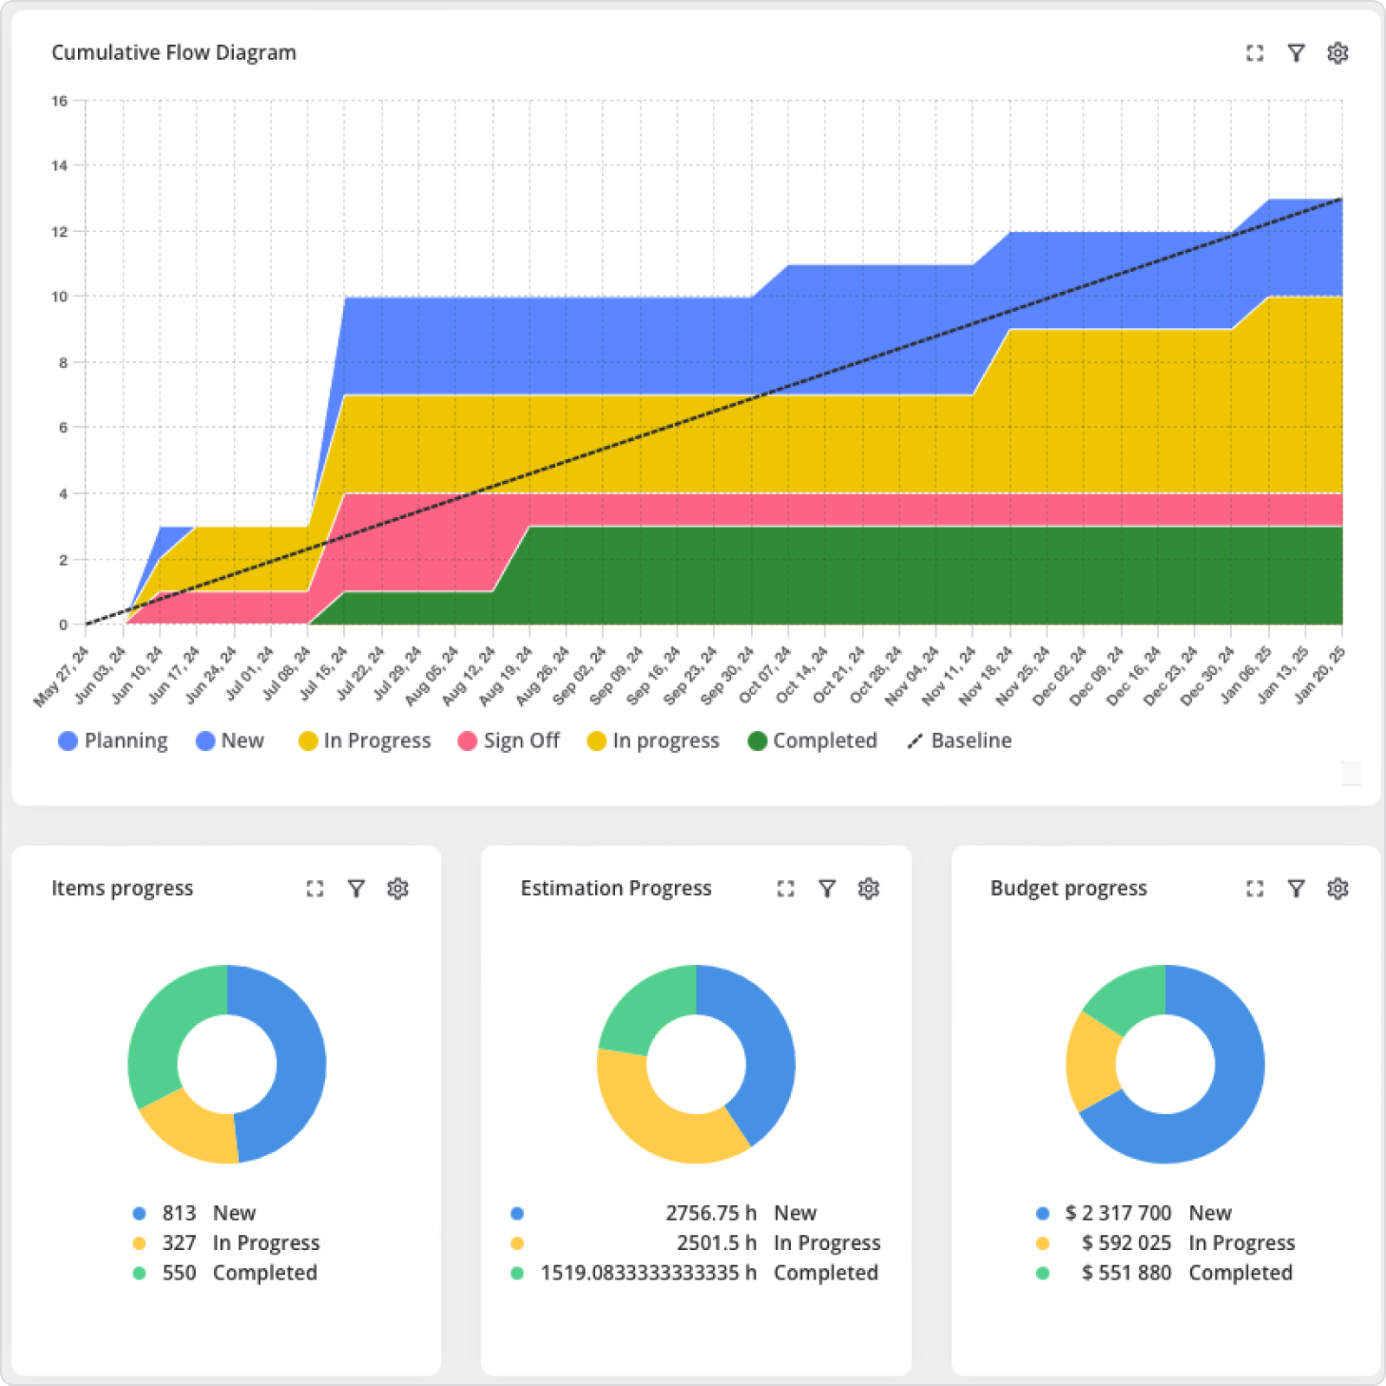Toggle the Sign Off legend series
This screenshot has width=1386, height=1386.
[x=509, y=741]
